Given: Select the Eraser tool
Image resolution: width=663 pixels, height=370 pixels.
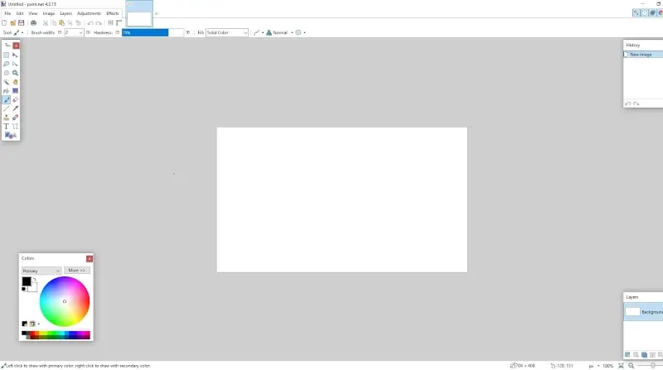Looking at the screenshot, I should (15, 99).
